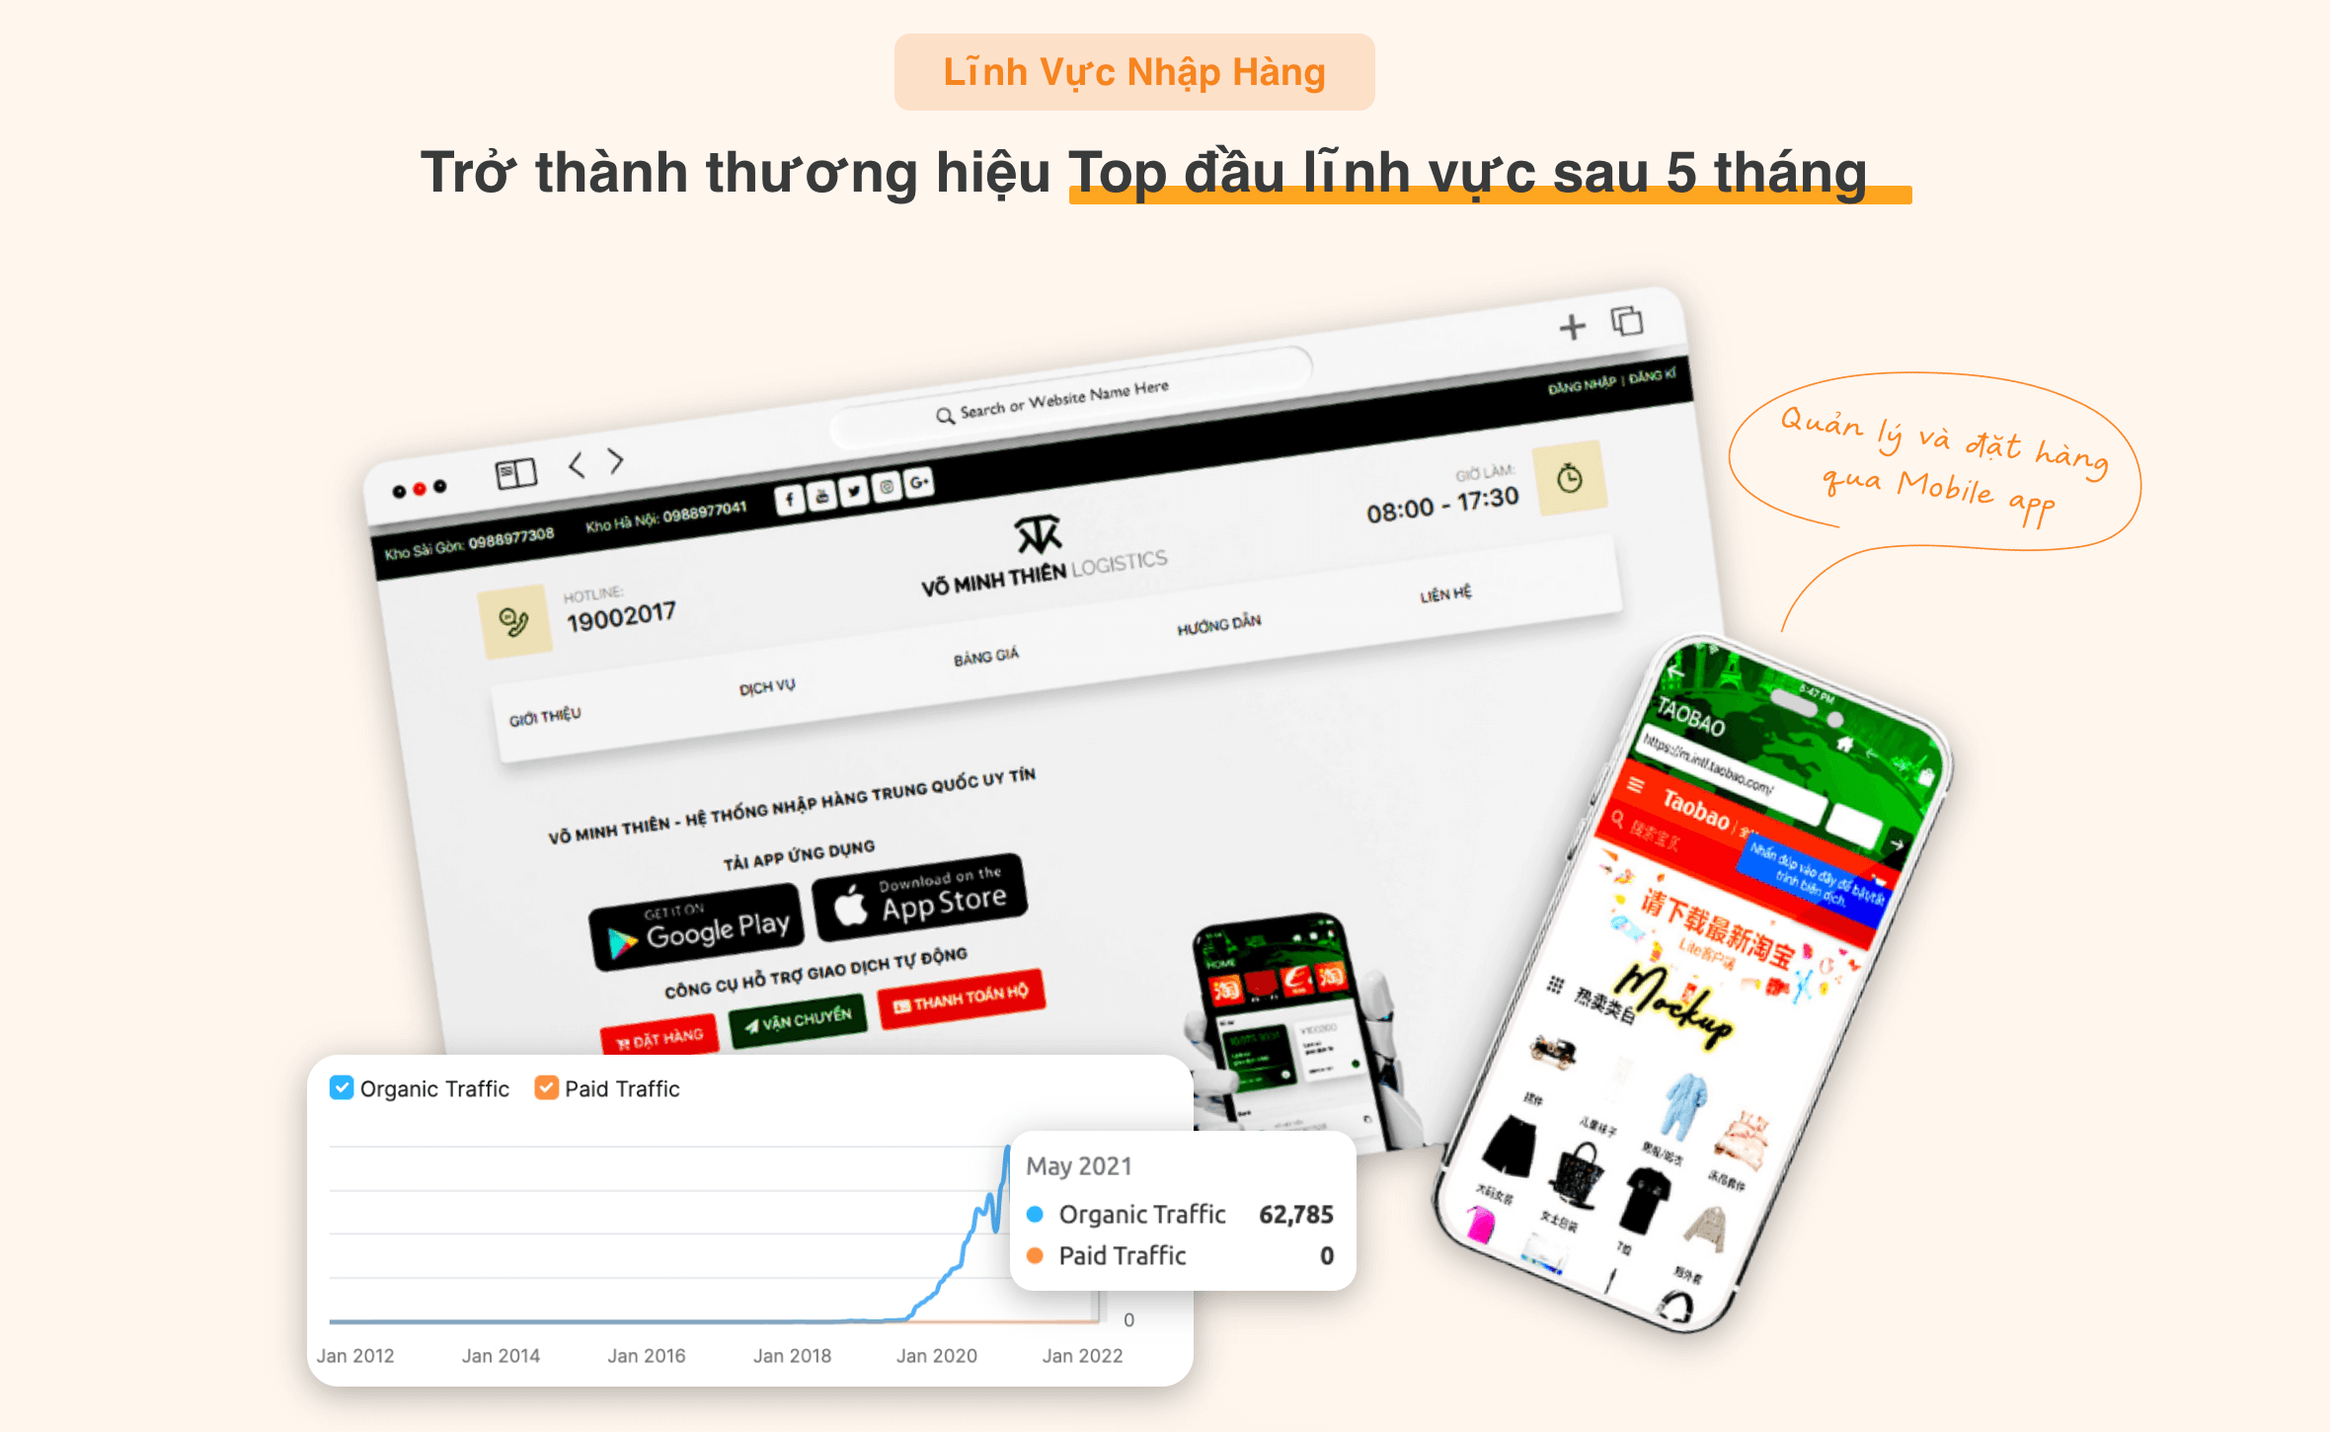Expand the Hướng Dẫn navigation dropdown
Image resolution: width=2330 pixels, height=1432 pixels.
tap(1215, 626)
